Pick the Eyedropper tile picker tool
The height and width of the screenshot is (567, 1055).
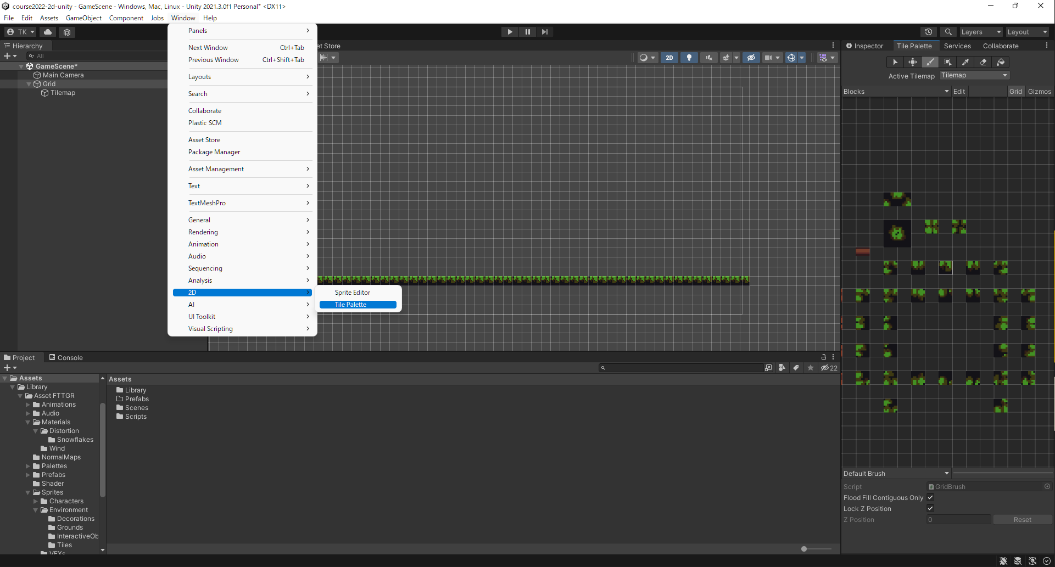point(965,62)
